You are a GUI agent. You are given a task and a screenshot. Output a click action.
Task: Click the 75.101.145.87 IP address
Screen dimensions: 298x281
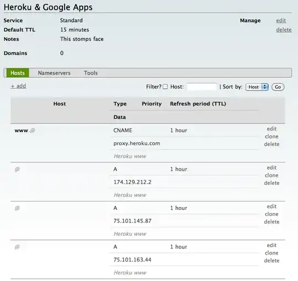pyautogui.click(x=132, y=221)
